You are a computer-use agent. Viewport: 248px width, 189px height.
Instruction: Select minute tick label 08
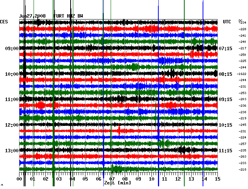(125, 179)
